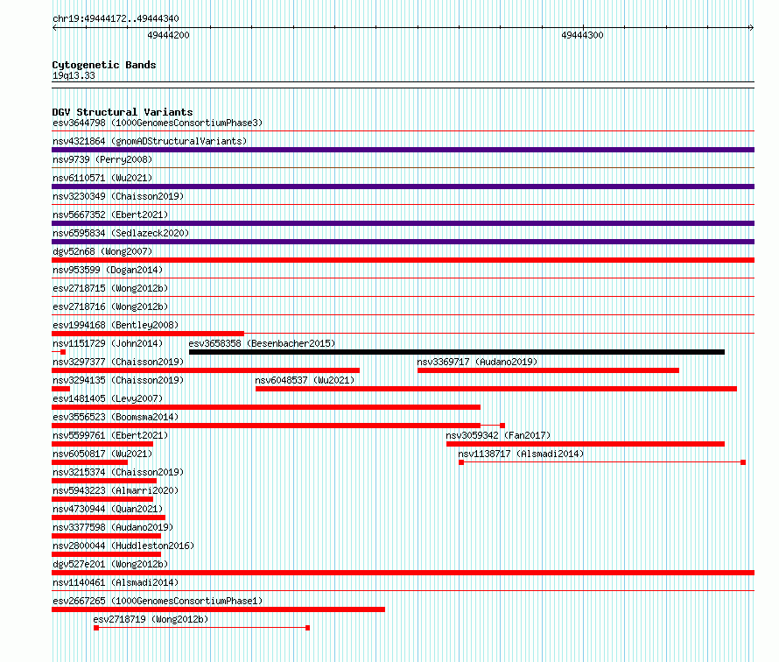The image size is (779, 662).
Task: Open nsv3369717 (Audano2019) variant label
Action: click(x=477, y=362)
